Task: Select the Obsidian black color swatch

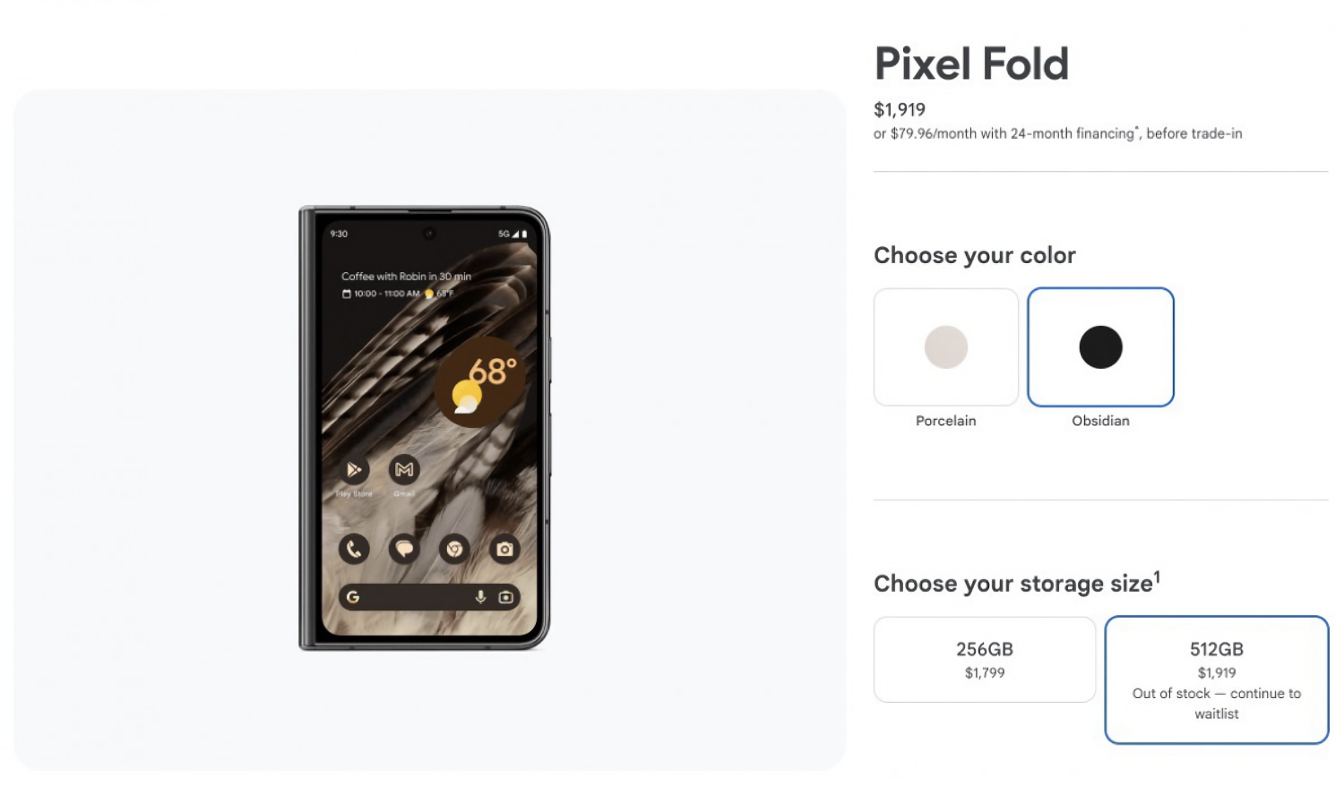Action: (x=1100, y=347)
